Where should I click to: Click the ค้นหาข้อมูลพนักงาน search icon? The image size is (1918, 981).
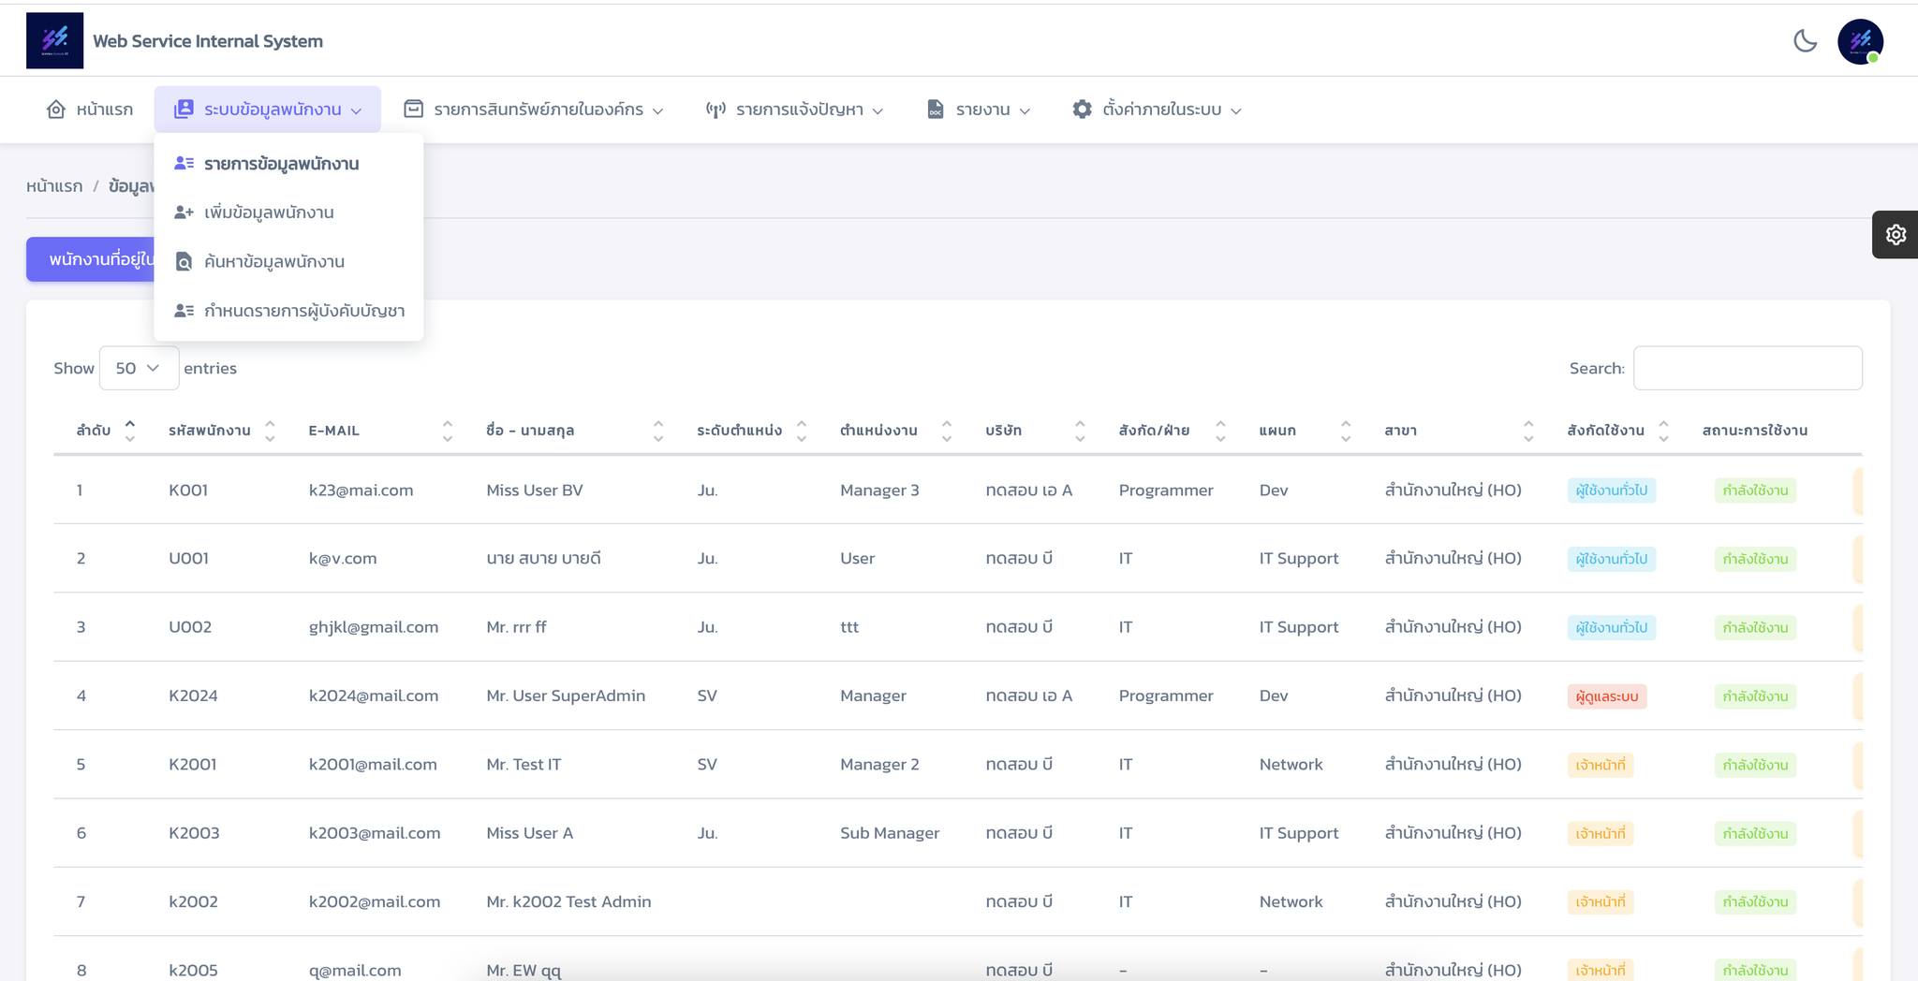(184, 262)
